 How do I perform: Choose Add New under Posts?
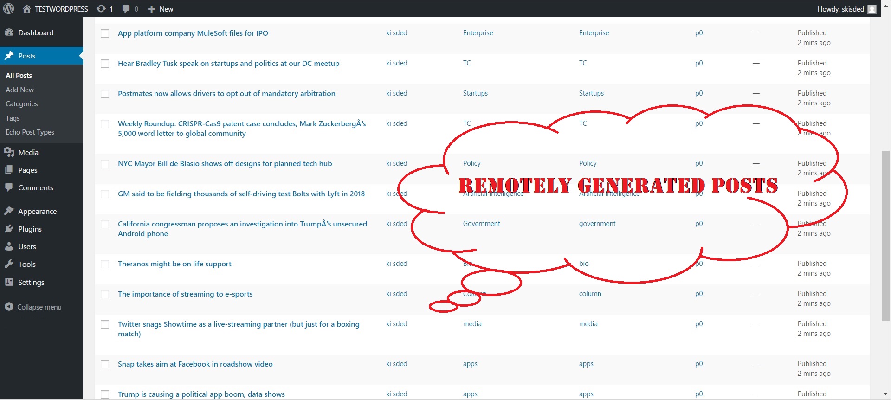pyautogui.click(x=20, y=90)
